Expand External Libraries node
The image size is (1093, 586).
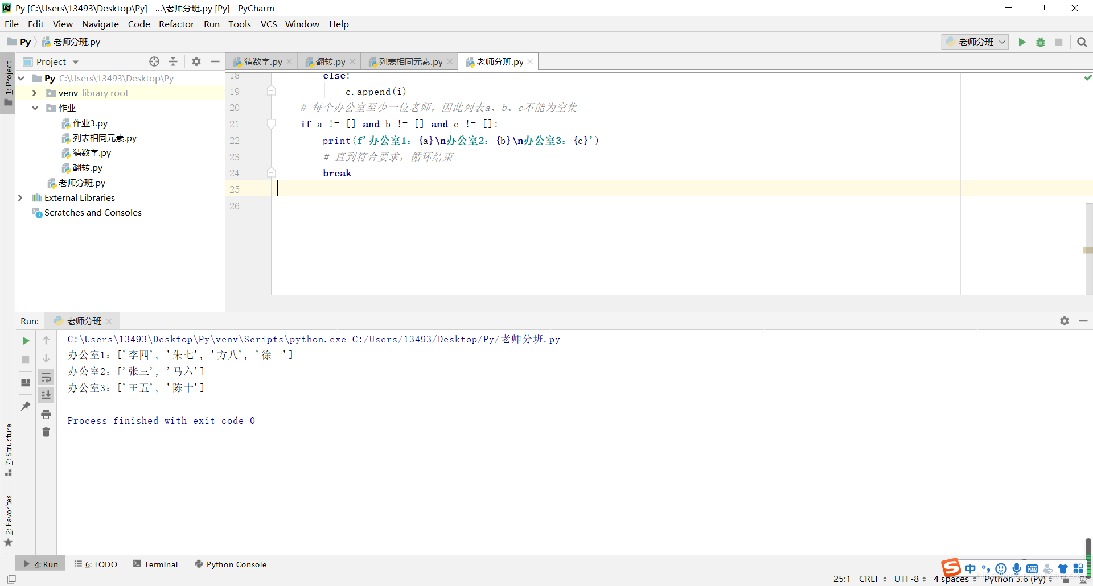click(20, 197)
